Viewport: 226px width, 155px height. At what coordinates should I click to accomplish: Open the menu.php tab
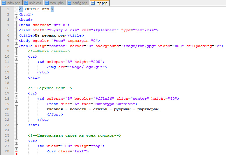[54, 3]
